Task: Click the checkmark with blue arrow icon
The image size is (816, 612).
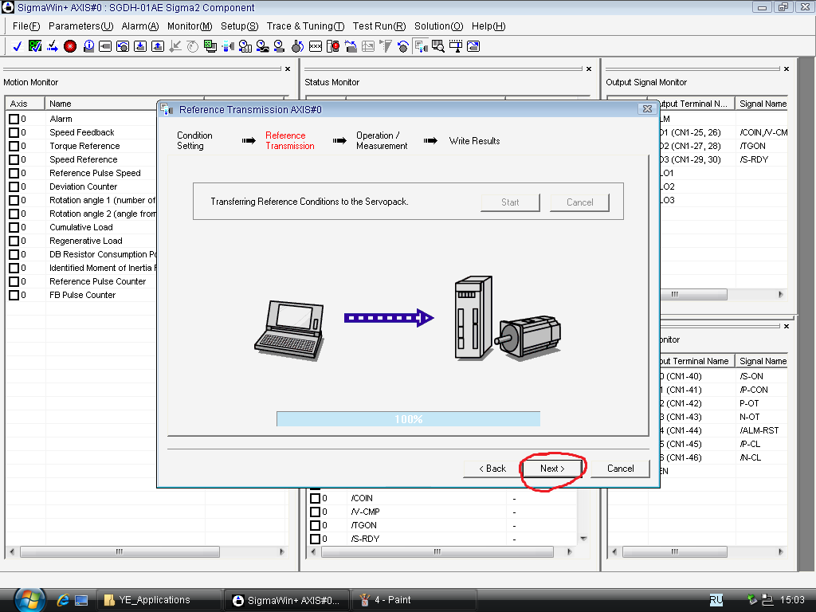Action: pos(53,46)
